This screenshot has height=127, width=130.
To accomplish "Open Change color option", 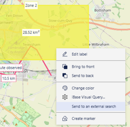I will pos(91,88).
